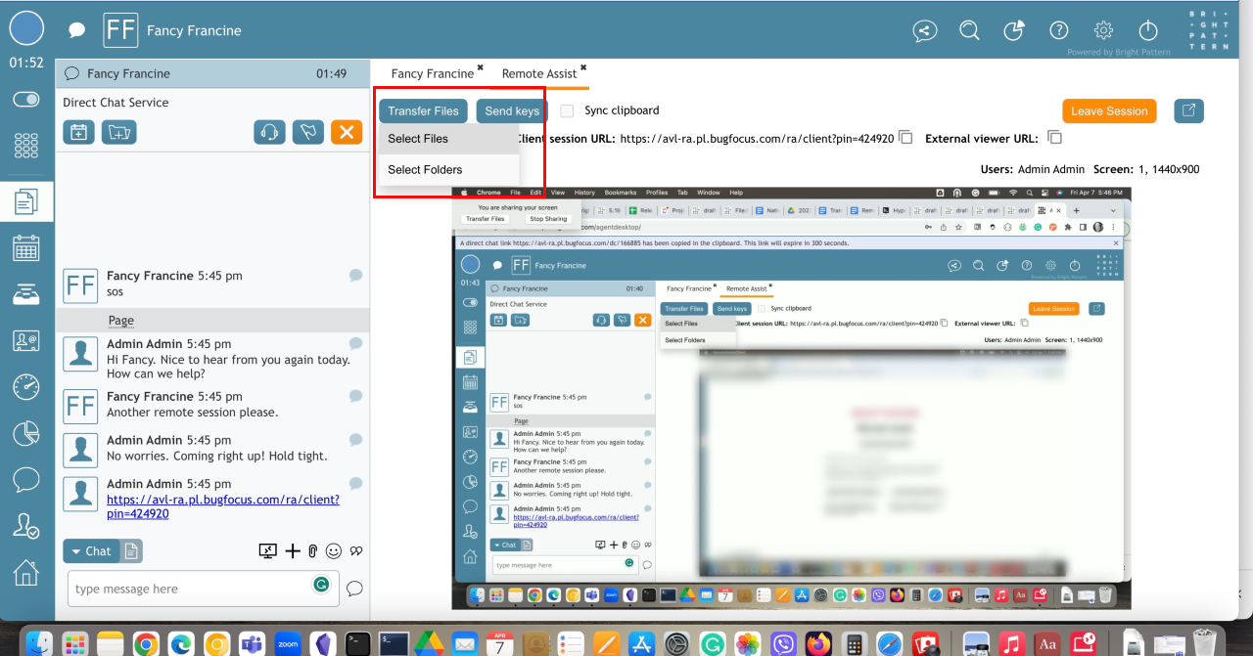Open search via header magnifier icon
The image size is (1253, 656).
pos(969,30)
